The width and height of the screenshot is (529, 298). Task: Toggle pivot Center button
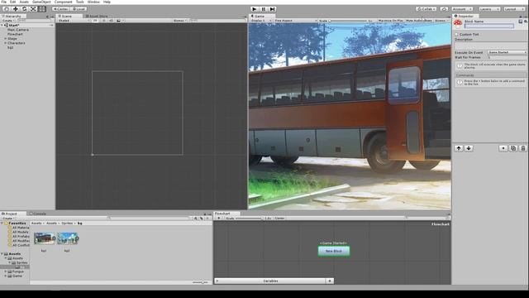[60, 9]
